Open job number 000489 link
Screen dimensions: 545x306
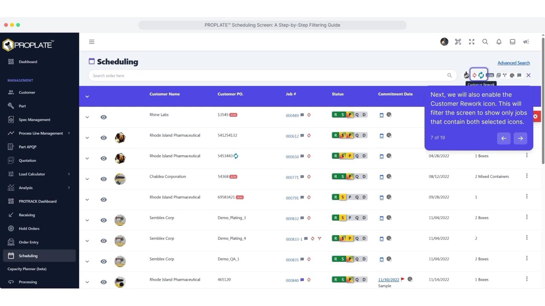coord(292,116)
